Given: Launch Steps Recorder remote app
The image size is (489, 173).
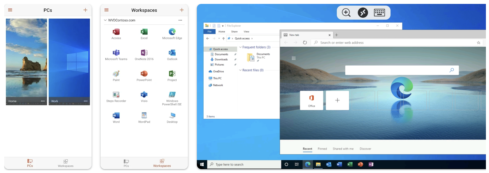Looking at the screenshot, I should [x=116, y=97].
